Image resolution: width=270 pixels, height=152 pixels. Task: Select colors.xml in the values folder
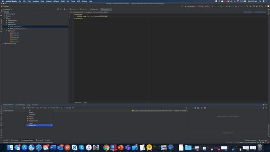pyautogui.click(x=15, y=33)
